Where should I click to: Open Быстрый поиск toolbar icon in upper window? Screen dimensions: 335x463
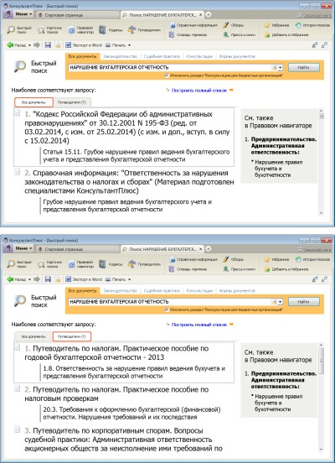pyautogui.click(x=19, y=29)
